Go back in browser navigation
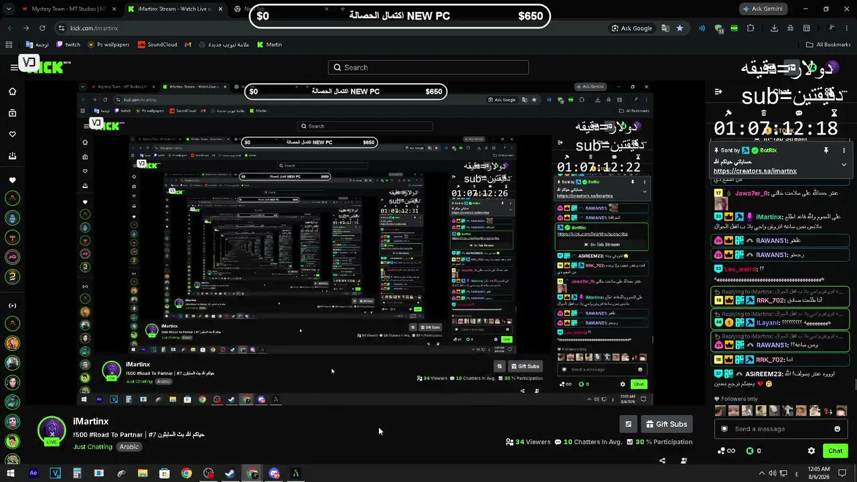 (x=10, y=28)
